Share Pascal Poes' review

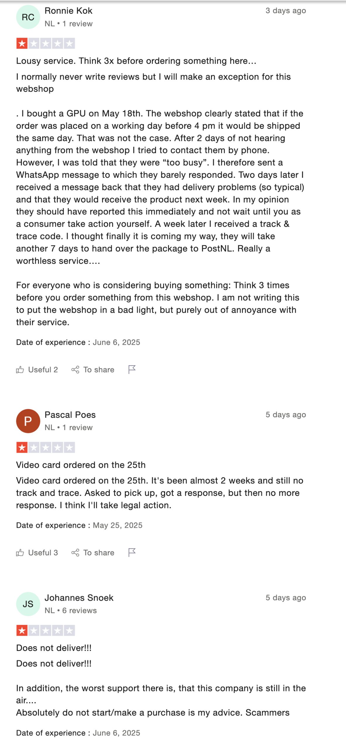click(93, 552)
